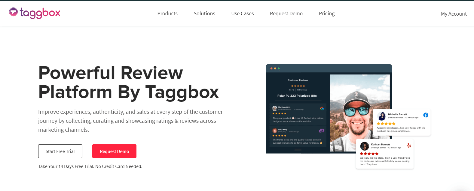The image size is (474, 191).
Task: Click 'Take Your 14 Days Free Trial' text
Action: 90,166
